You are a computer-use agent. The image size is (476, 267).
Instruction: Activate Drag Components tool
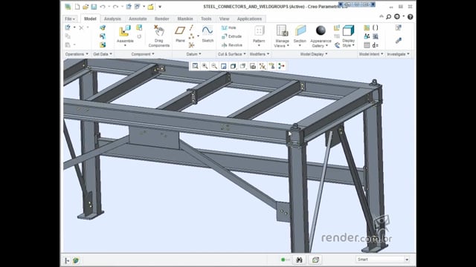(x=158, y=36)
